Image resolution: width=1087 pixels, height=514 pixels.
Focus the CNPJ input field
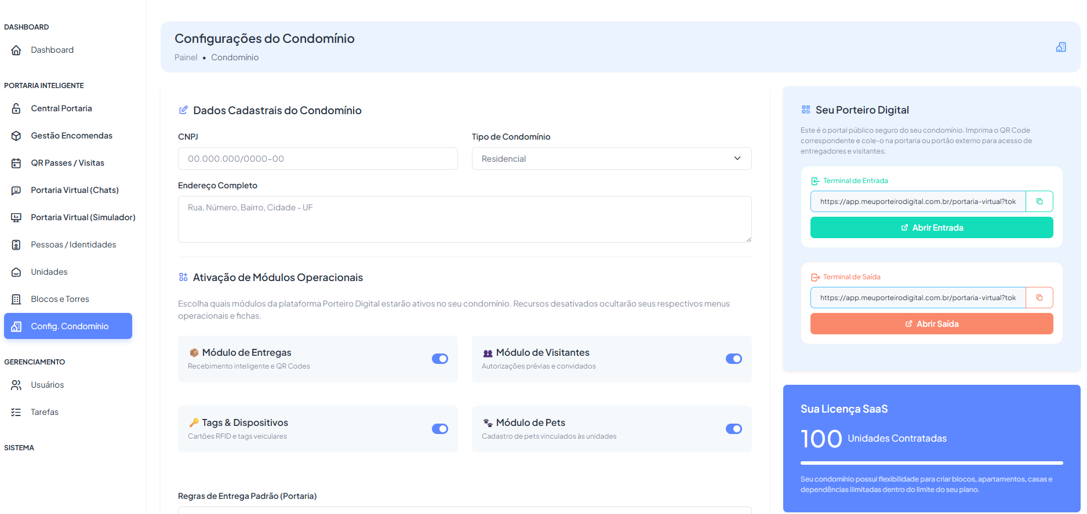tap(318, 159)
